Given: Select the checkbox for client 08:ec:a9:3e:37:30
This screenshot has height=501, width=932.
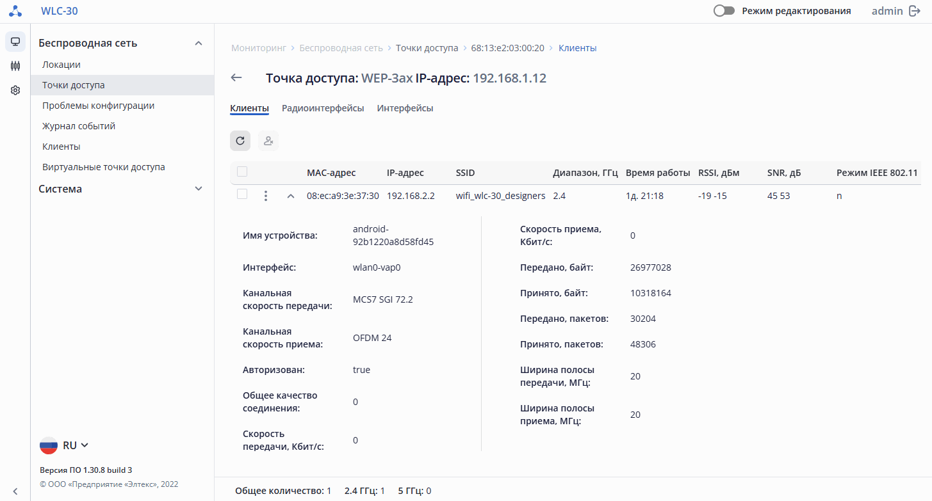Looking at the screenshot, I should [x=242, y=194].
